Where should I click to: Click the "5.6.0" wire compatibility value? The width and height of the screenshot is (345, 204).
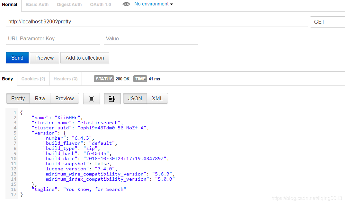pyautogui.click(x=162, y=174)
